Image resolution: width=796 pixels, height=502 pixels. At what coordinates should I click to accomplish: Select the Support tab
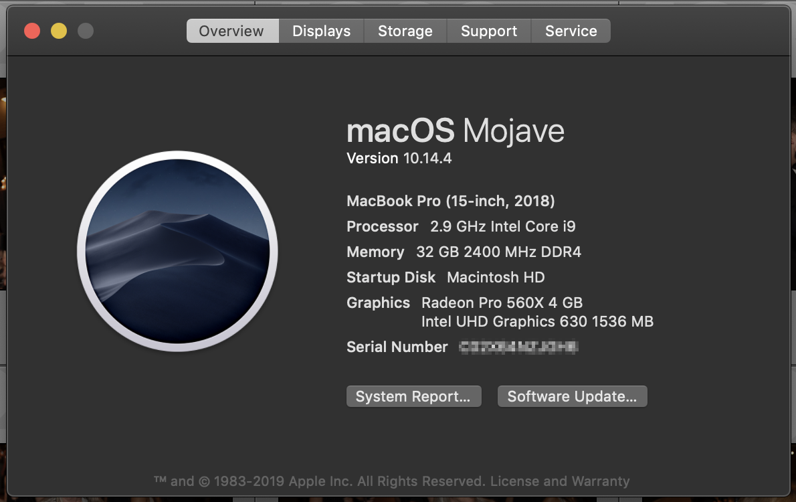click(488, 31)
